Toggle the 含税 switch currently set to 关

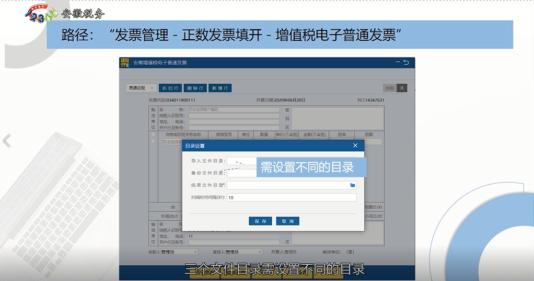point(395,88)
